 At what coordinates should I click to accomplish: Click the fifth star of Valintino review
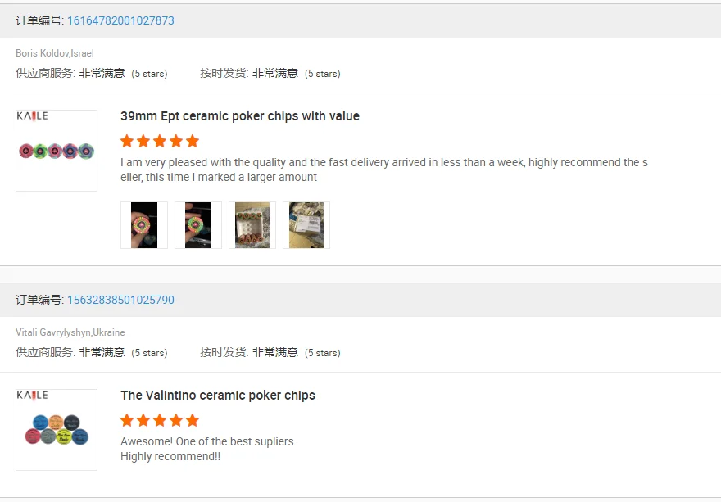coord(193,420)
